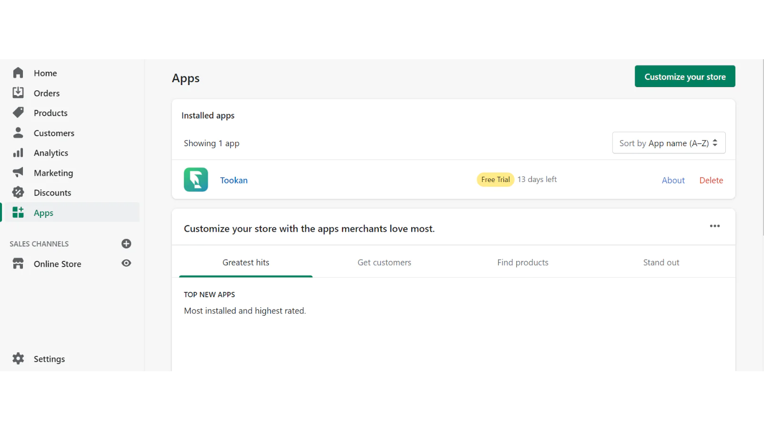Open the Tookan app name link
Viewport: 764px width, 430px height.
click(233, 180)
